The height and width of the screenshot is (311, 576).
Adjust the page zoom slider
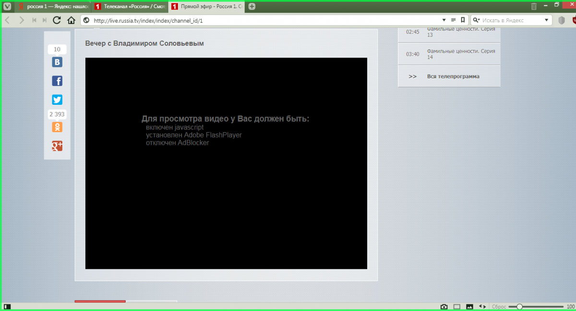coord(536,307)
